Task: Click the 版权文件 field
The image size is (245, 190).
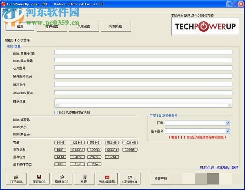Action: (x=143, y=85)
